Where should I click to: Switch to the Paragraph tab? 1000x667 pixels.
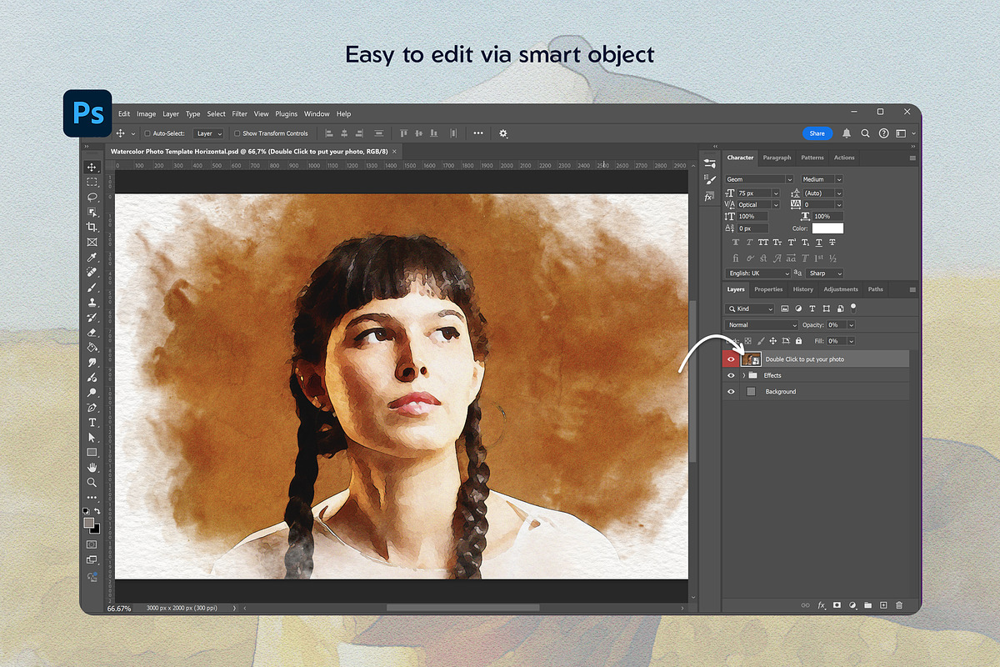pyautogui.click(x=777, y=158)
